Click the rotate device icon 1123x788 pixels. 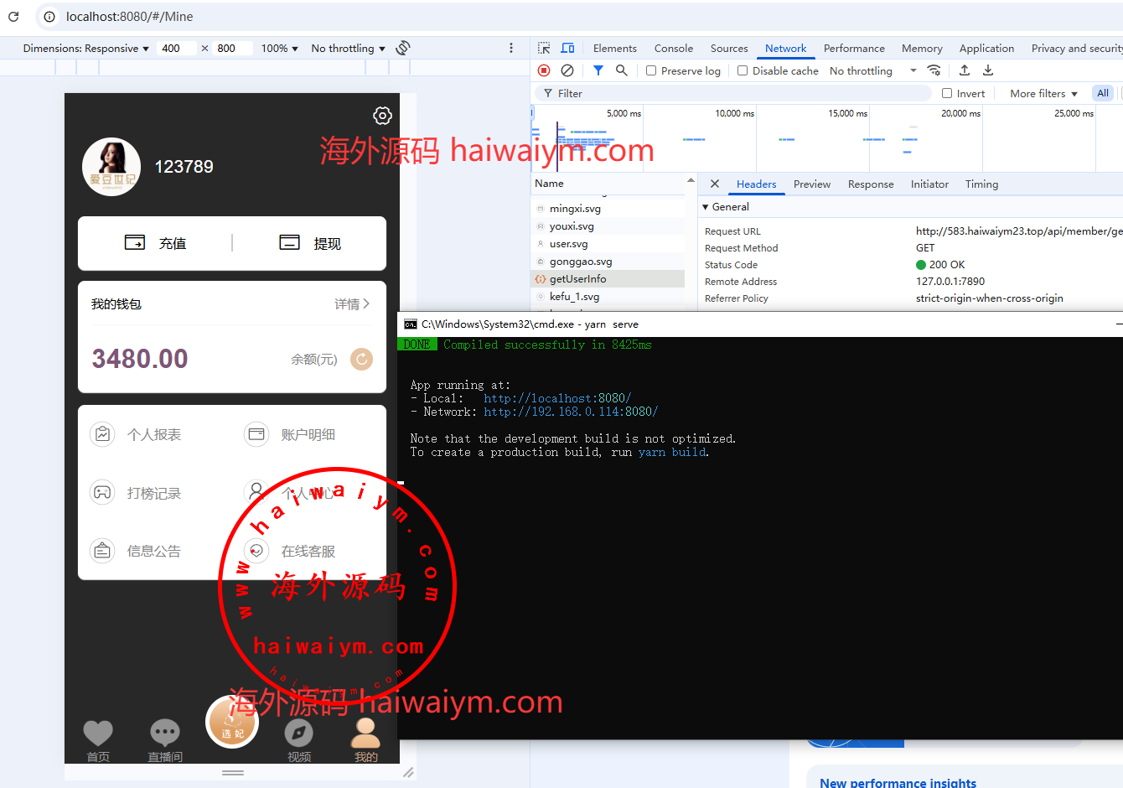[403, 48]
